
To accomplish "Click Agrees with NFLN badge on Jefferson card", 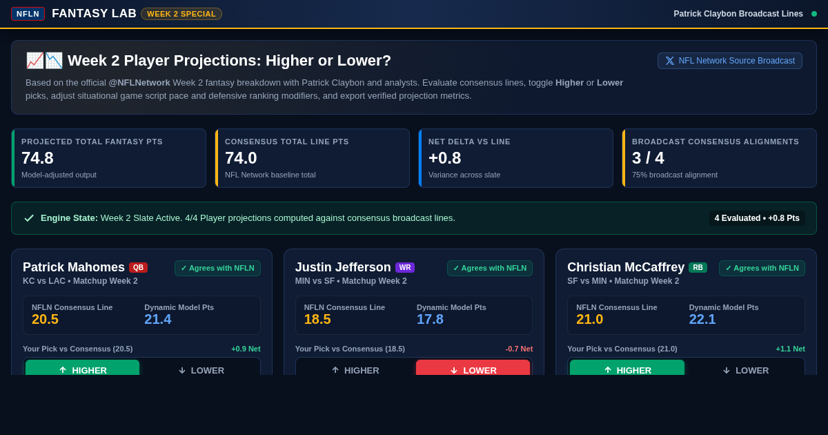I will pyautogui.click(x=490, y=268).
